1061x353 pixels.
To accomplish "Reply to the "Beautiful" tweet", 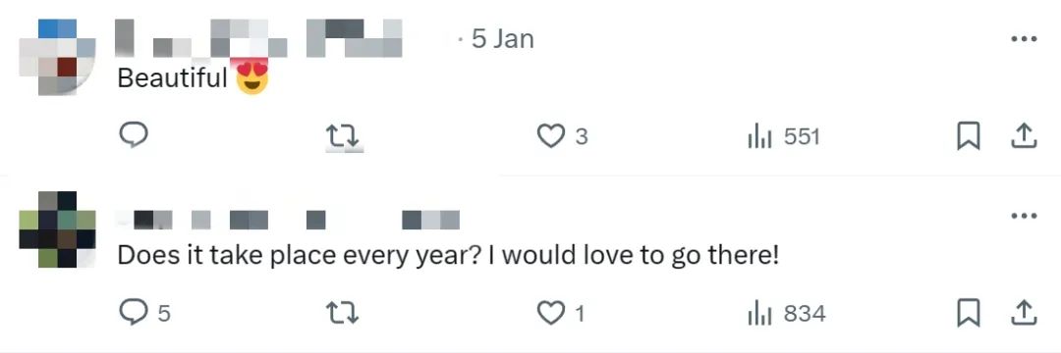I will tap(134, 135).
